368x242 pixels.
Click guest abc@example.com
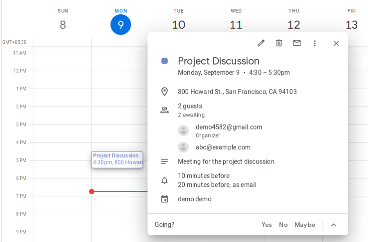[223, 147]
